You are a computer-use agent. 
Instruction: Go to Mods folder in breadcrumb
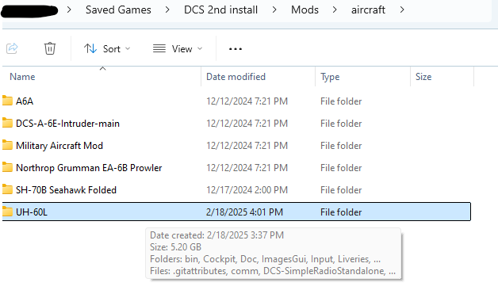(305, 10)
